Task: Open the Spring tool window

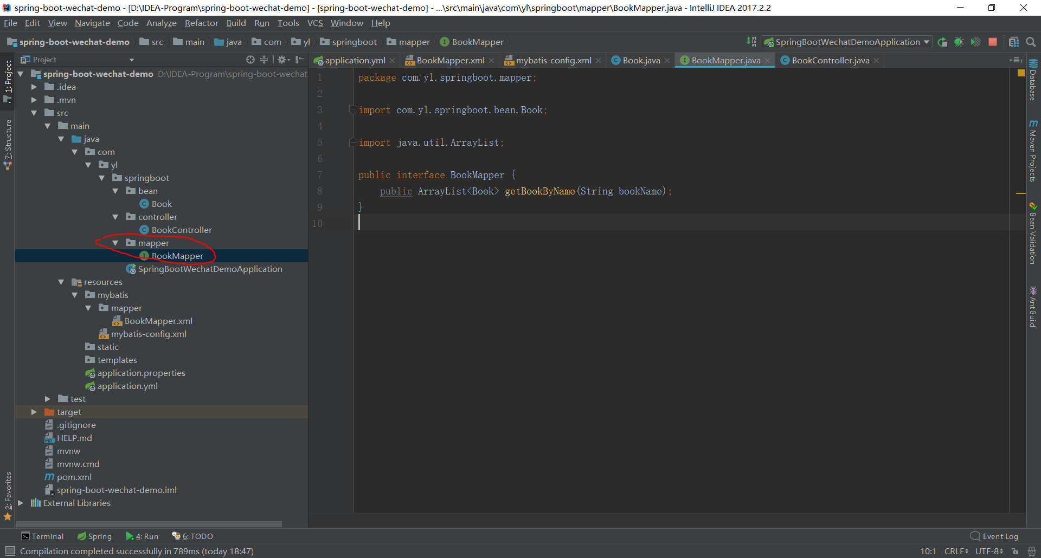Action: (94, 536)
